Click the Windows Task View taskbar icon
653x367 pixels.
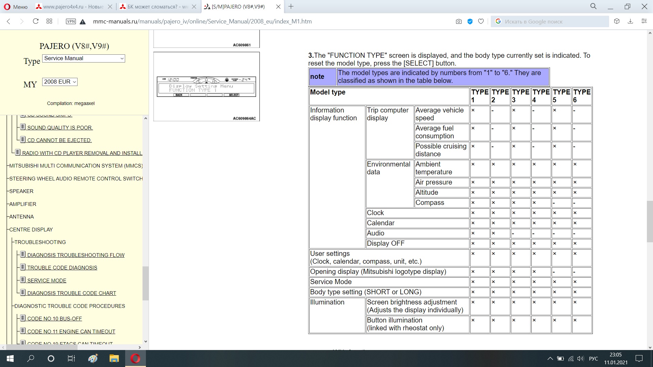point(71,359)
